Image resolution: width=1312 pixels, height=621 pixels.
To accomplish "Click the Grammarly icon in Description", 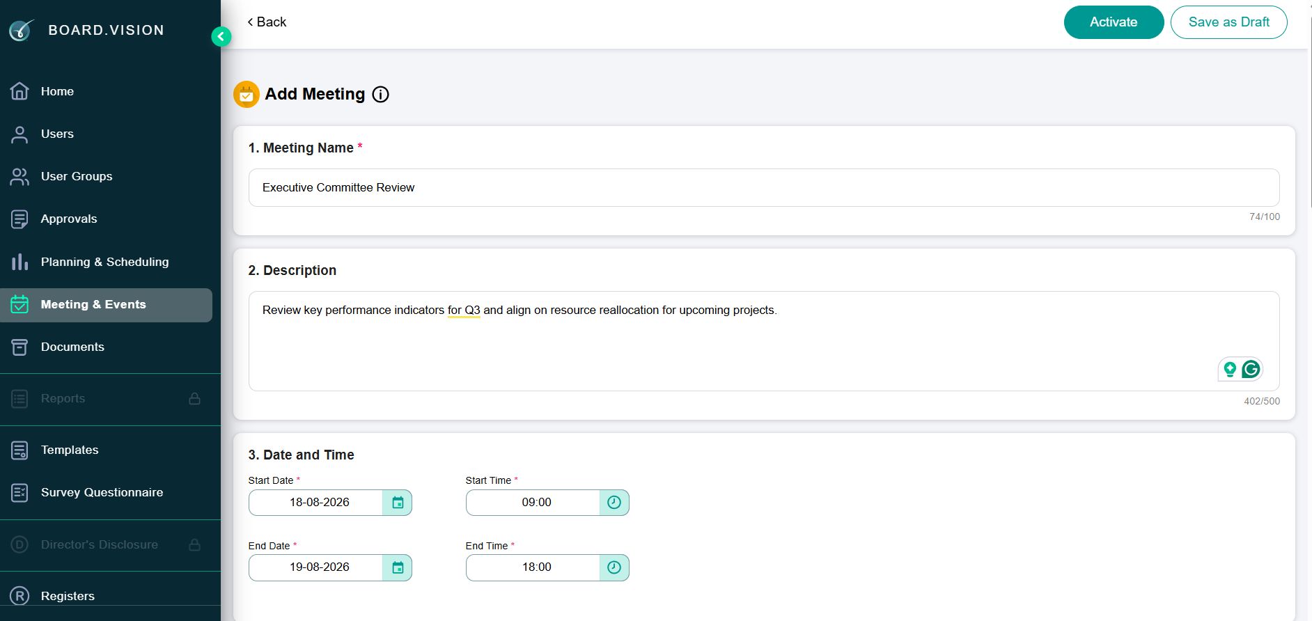I will click(1251, 369).
